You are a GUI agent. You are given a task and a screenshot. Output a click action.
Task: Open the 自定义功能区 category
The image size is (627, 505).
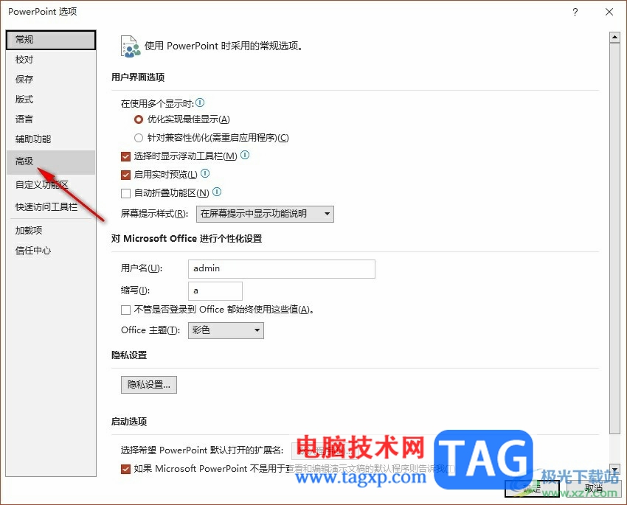tap(51, 184)
